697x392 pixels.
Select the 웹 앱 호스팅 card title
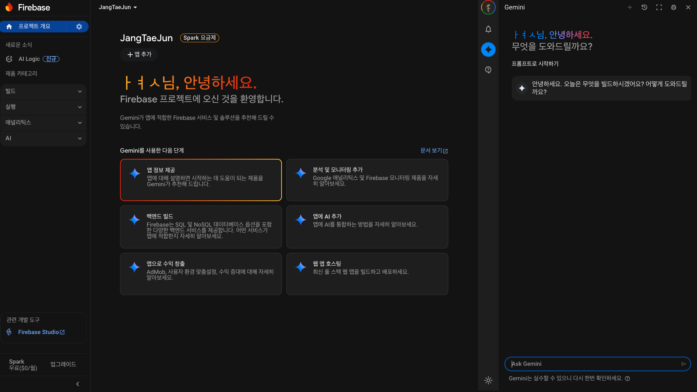click(x=327, y=264)
